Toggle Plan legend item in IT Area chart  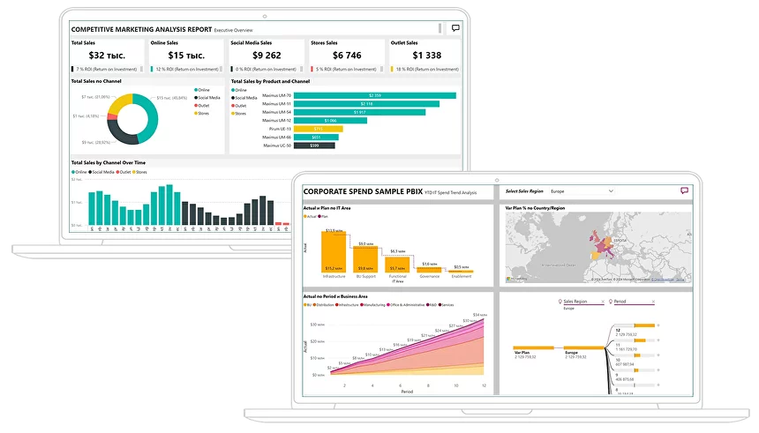pos(324,215)
